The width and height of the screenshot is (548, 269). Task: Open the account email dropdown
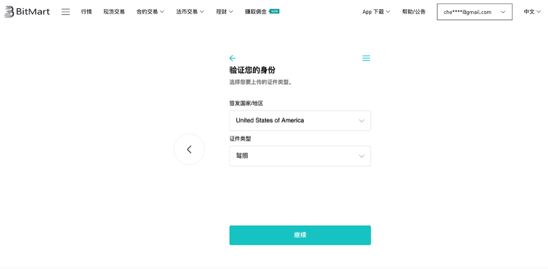(474, 12)
